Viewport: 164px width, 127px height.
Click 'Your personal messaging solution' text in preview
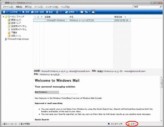tap(55, 87)
